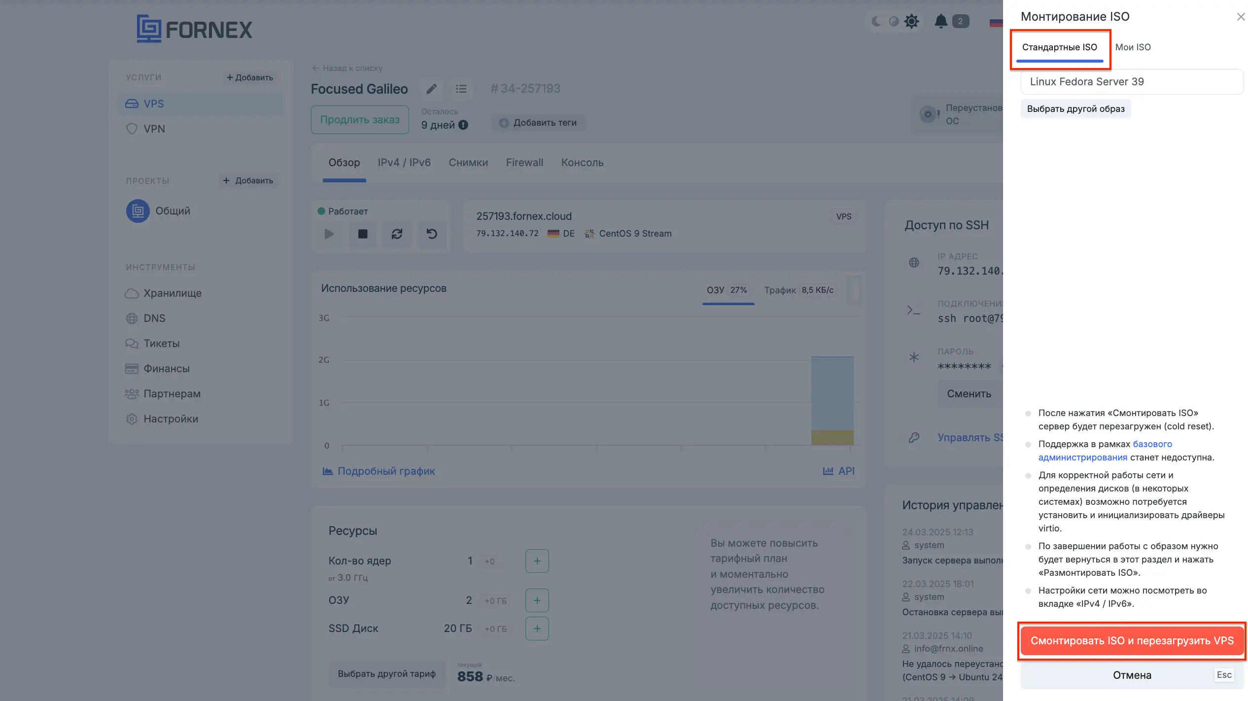Open VPS in the services sidebar

[201, 104]
